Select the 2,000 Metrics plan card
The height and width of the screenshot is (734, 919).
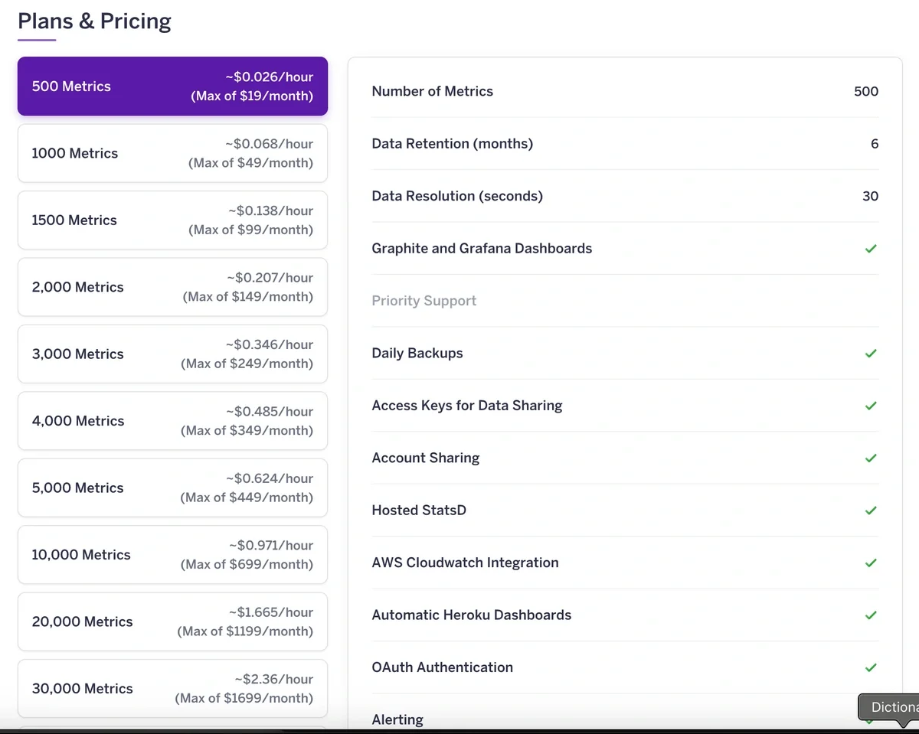172,287
